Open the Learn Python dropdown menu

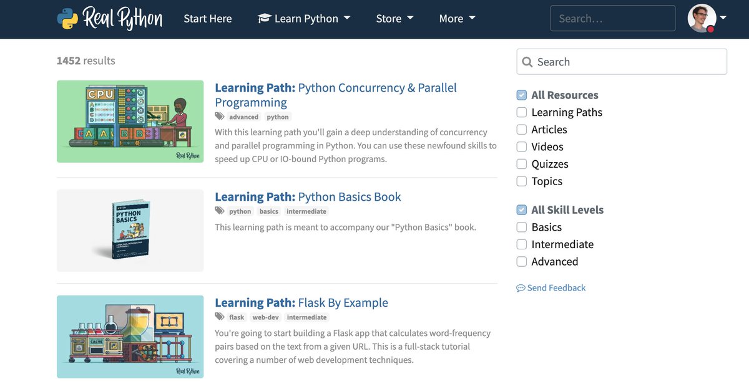tap(304, 19)
